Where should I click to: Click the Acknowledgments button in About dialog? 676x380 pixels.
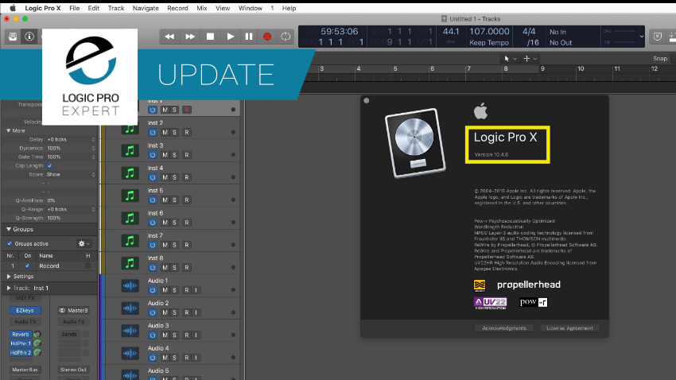coord(504,328)
